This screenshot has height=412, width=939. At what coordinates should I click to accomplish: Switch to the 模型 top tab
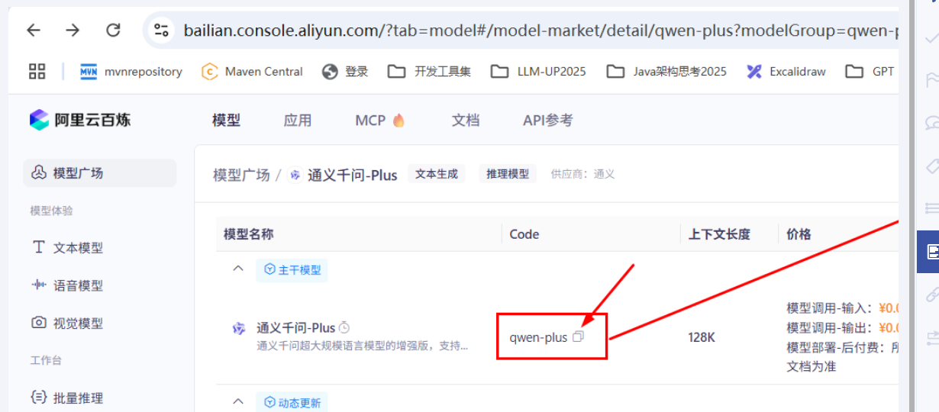pyautogui.click(x=226, y=120)
